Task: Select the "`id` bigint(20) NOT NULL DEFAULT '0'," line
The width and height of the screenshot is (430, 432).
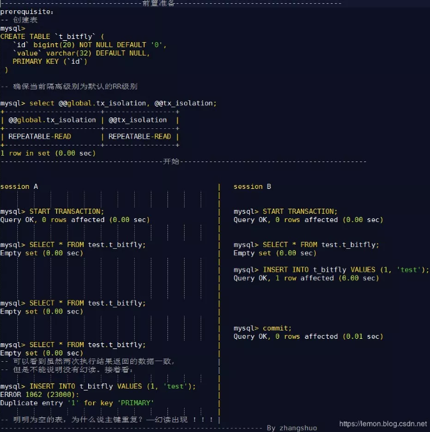Action: (x=89, y=45)
